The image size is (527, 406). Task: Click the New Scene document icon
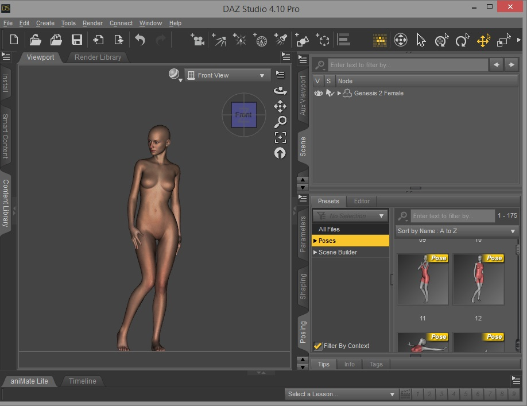pyautogui.click(x=14, y=40)
